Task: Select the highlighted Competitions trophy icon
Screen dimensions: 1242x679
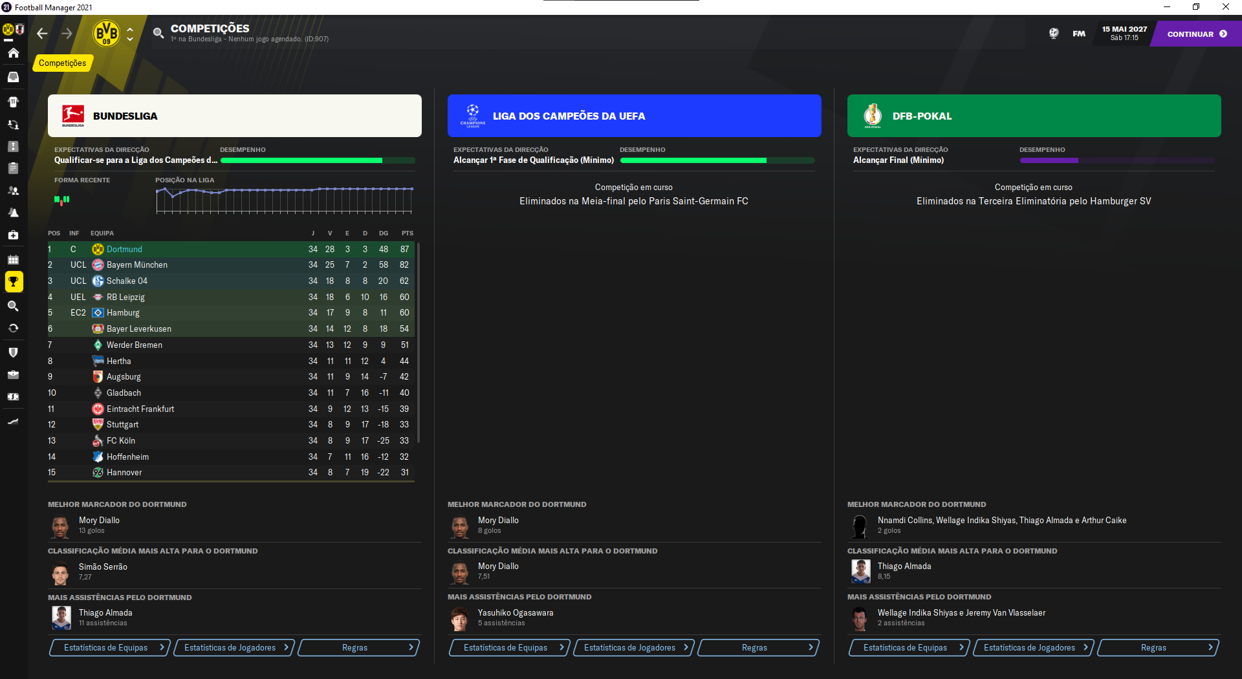Action: coord(14,282)
